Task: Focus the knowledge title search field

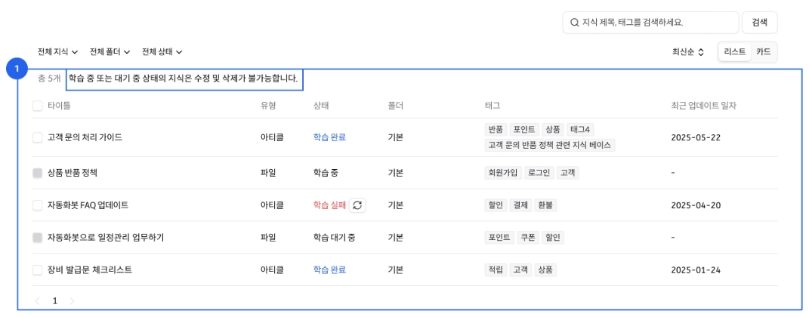Action: coord(650,23)
